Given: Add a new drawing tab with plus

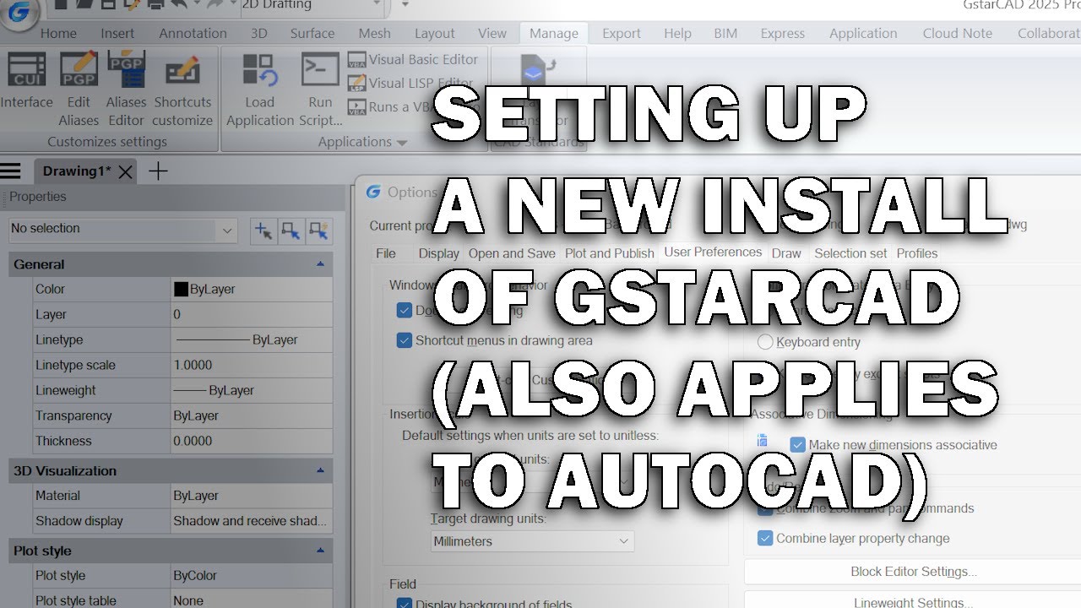Looking at the screenshot, I should point(158,171).
